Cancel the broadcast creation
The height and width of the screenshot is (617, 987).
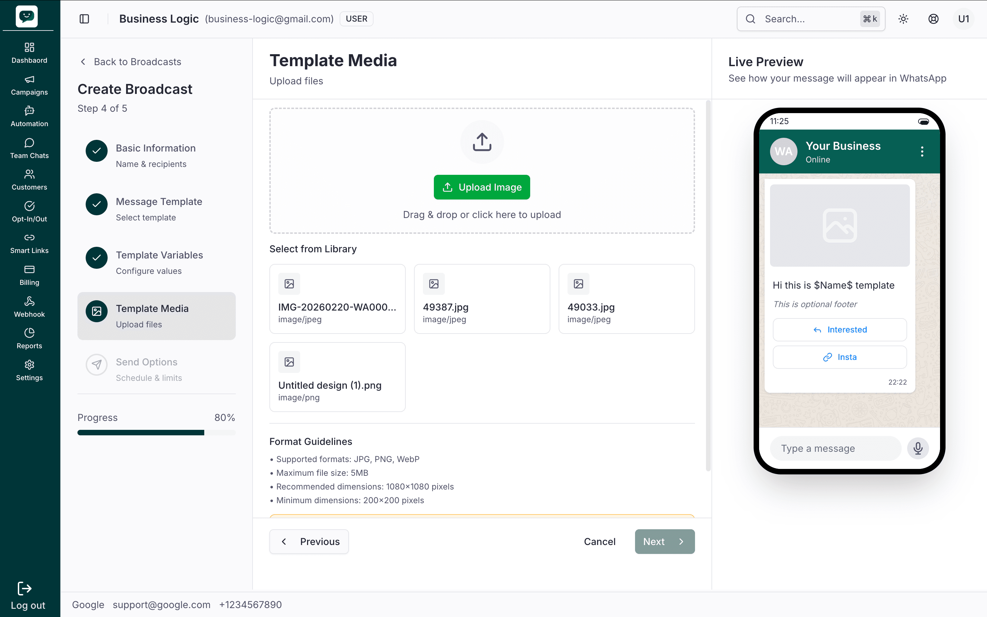click(599, 542)
